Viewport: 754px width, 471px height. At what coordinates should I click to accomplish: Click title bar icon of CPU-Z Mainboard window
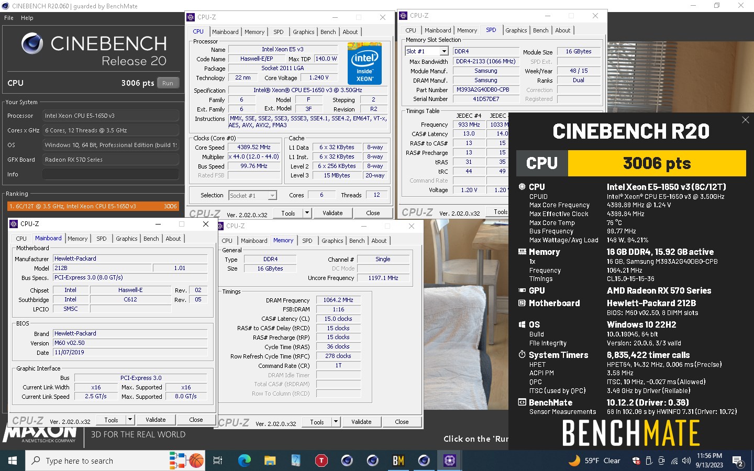tap(14, 224)
